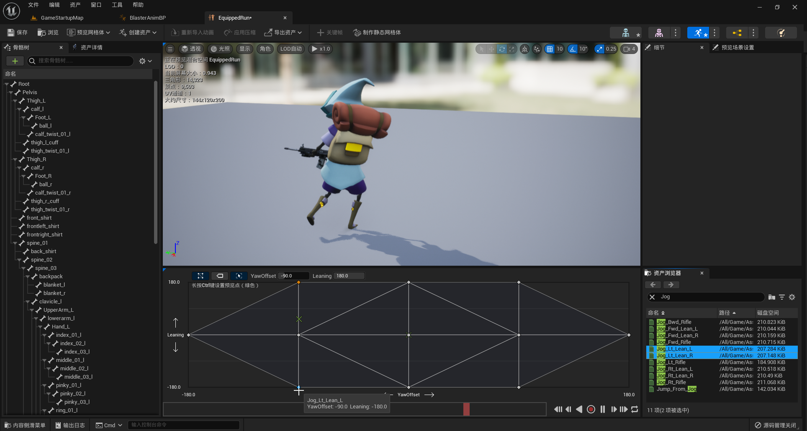Image resolution: width=807 pixels, height=431 pixels.
Task: Click the 制作静态网格体 button
Action: tap(377, 33)
